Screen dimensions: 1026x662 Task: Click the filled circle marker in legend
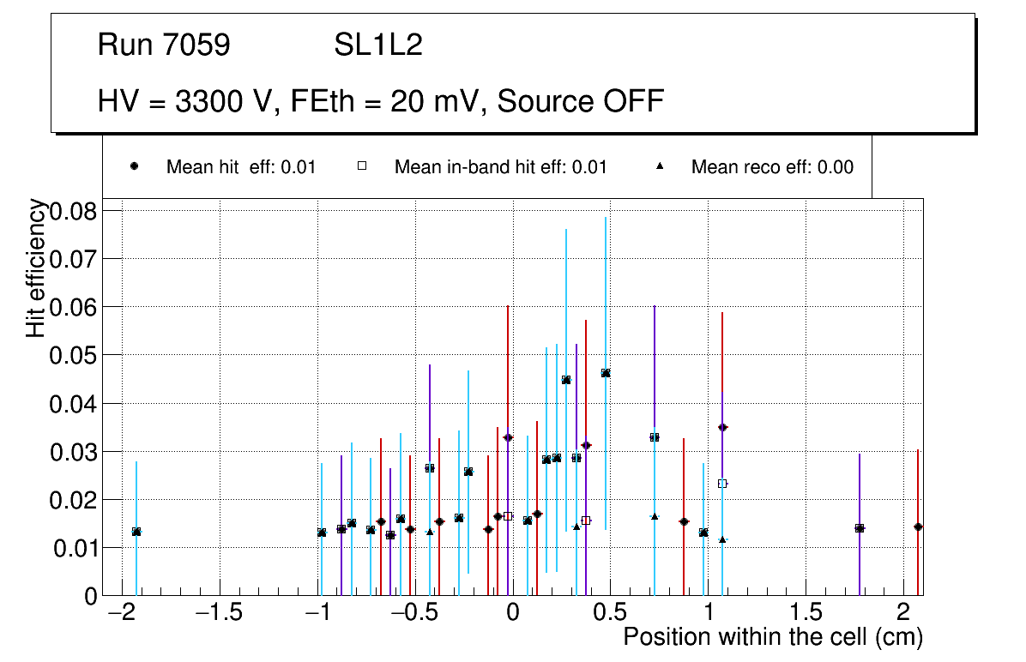point(135,166)
